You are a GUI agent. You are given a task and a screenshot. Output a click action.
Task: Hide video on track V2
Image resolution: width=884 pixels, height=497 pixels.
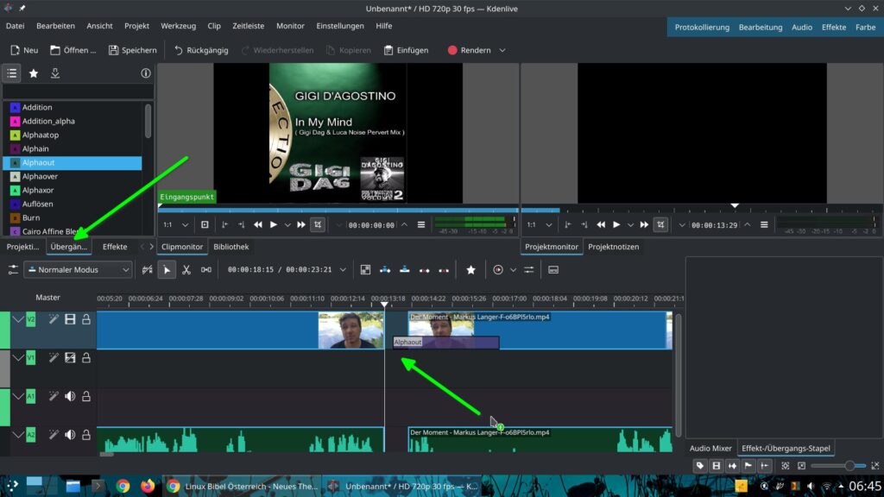70,319
